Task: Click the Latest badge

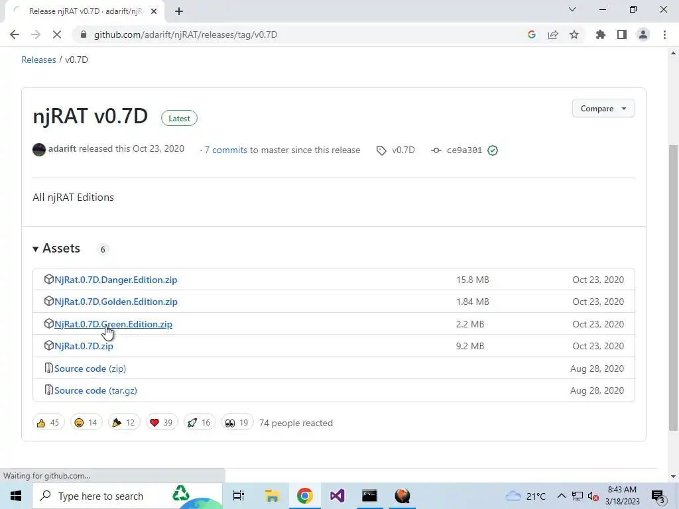Action: coord(179,118)
